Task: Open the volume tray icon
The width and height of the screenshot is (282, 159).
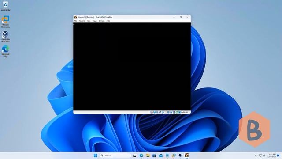Action: [264, 155]
